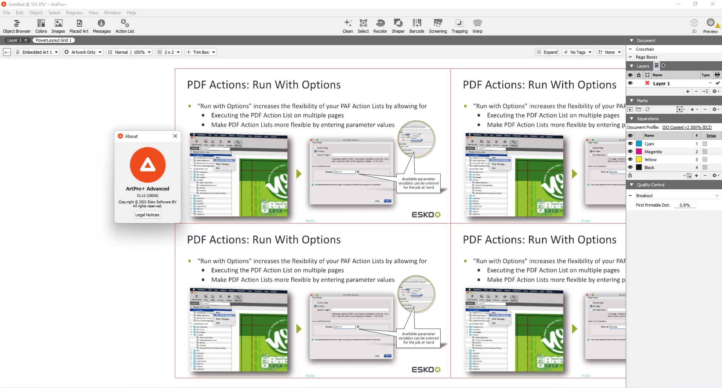Screen dimensions: 722x388
Task: Toggle visibility of Cyan separation
Action: 630,143
